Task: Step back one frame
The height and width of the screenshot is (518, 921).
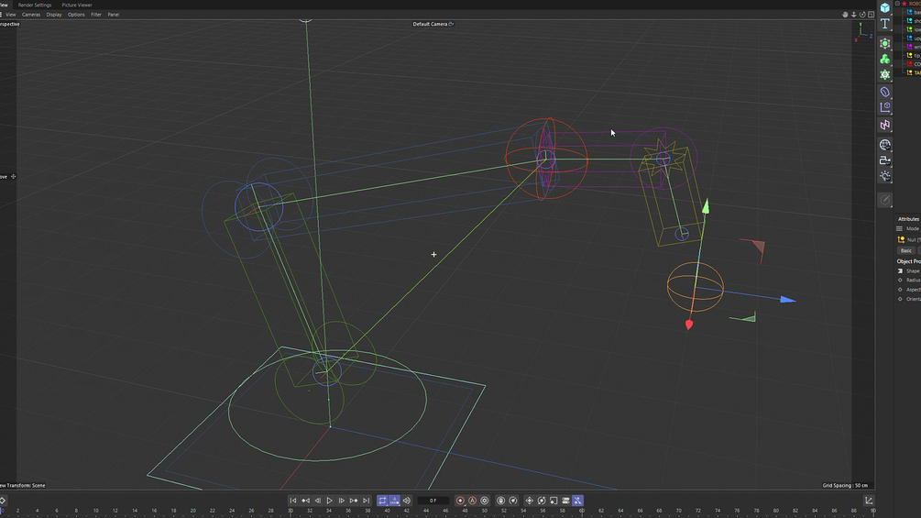Action: click(318, 501)
